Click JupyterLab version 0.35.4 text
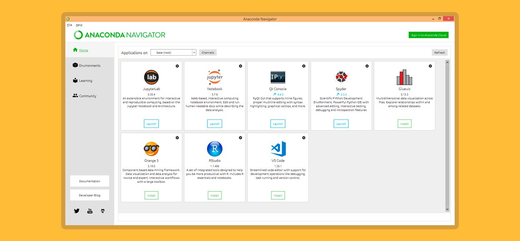The image size is (520, 241). click(x=151, y=94)
